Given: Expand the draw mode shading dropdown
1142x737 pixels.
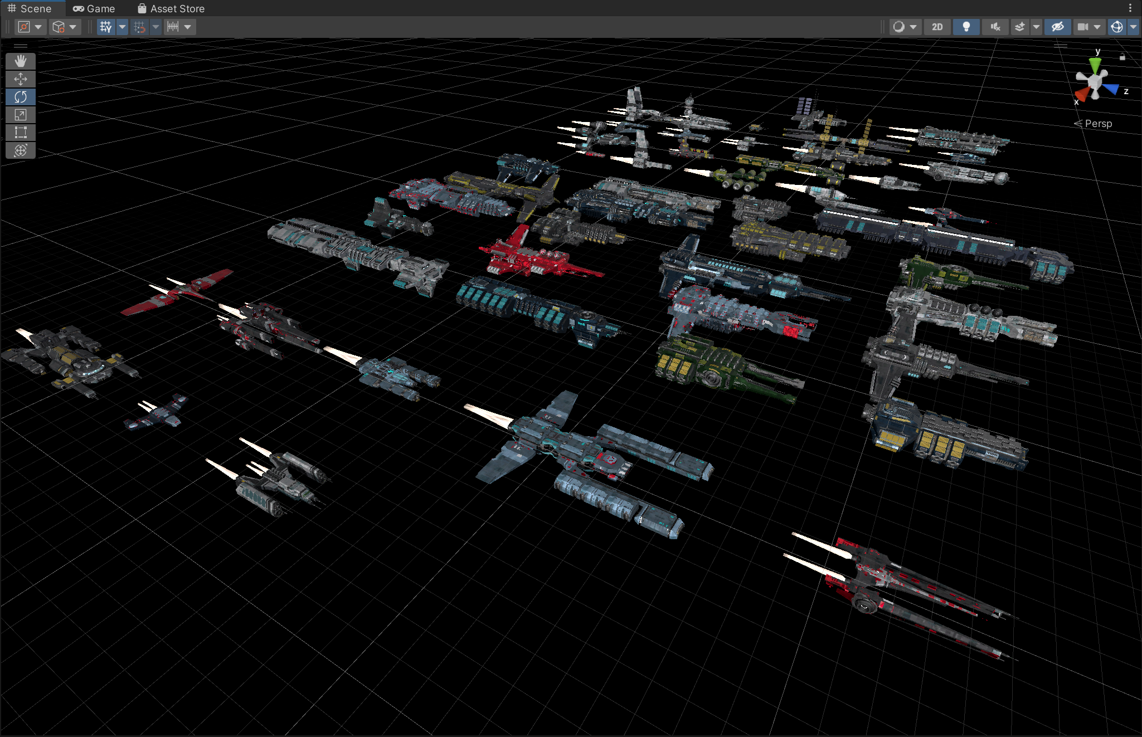Looking at the screenshot, I should pos(913,27).
